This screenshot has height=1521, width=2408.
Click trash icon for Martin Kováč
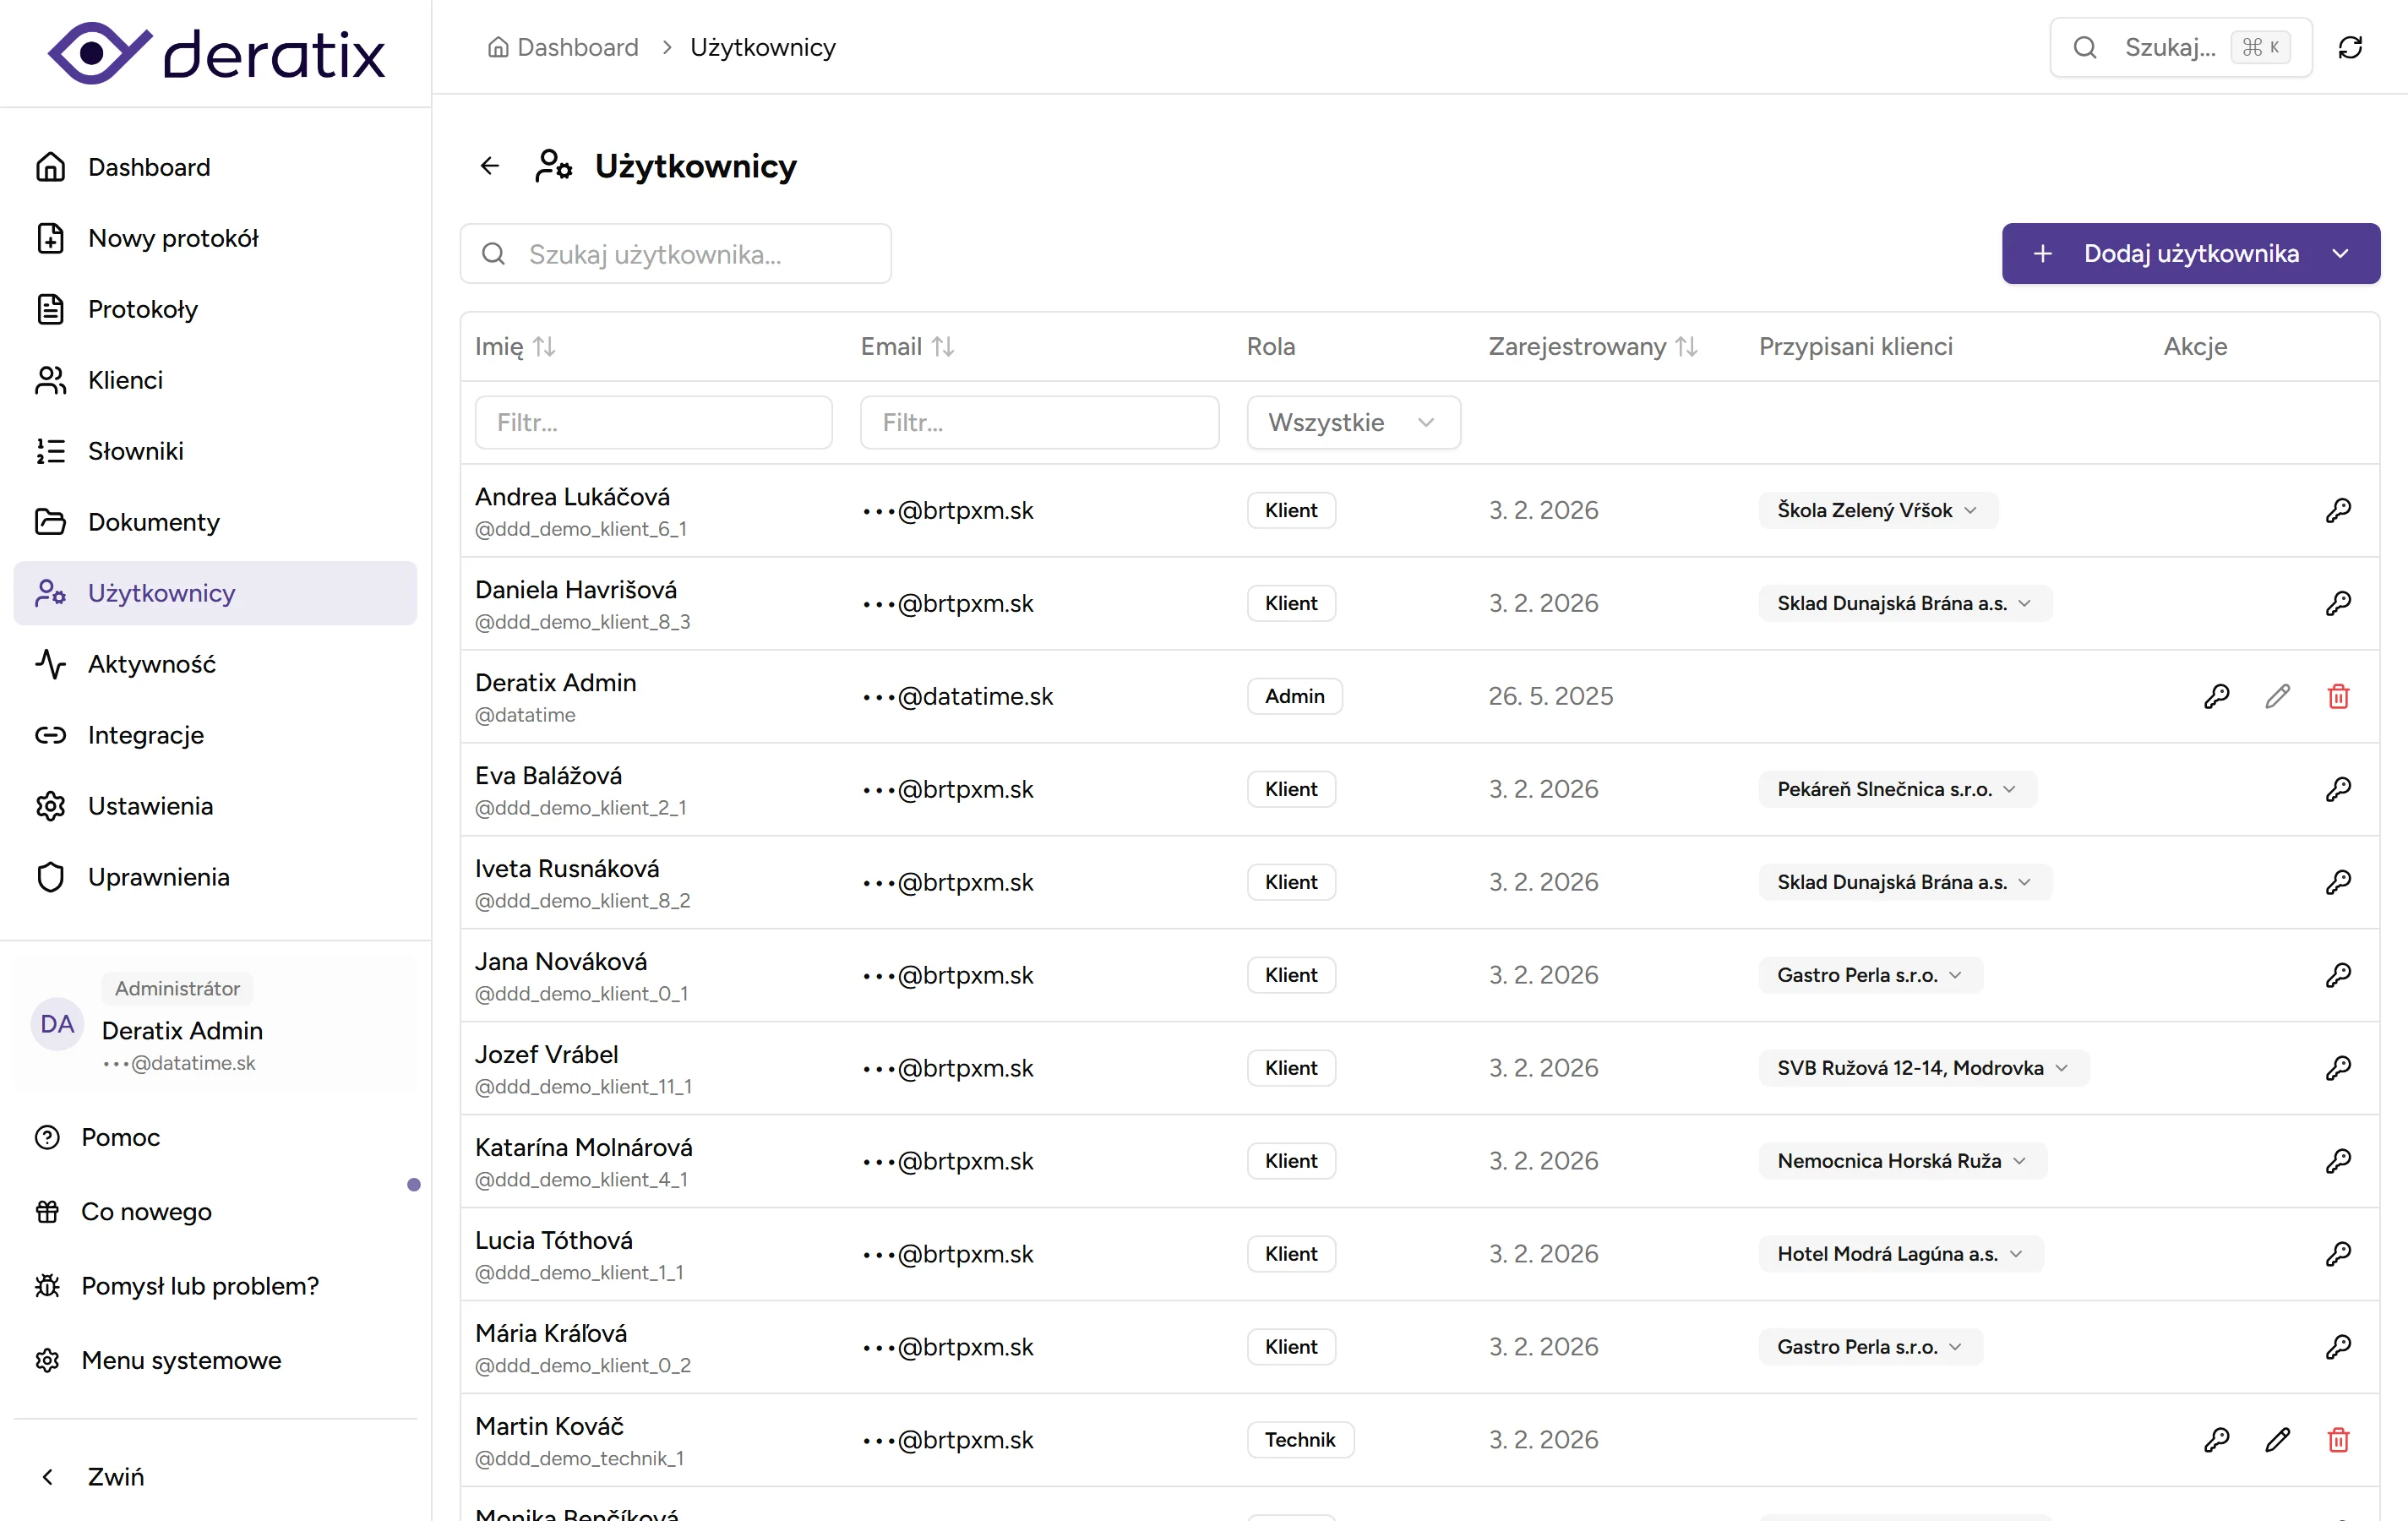click(2337, 1439)
